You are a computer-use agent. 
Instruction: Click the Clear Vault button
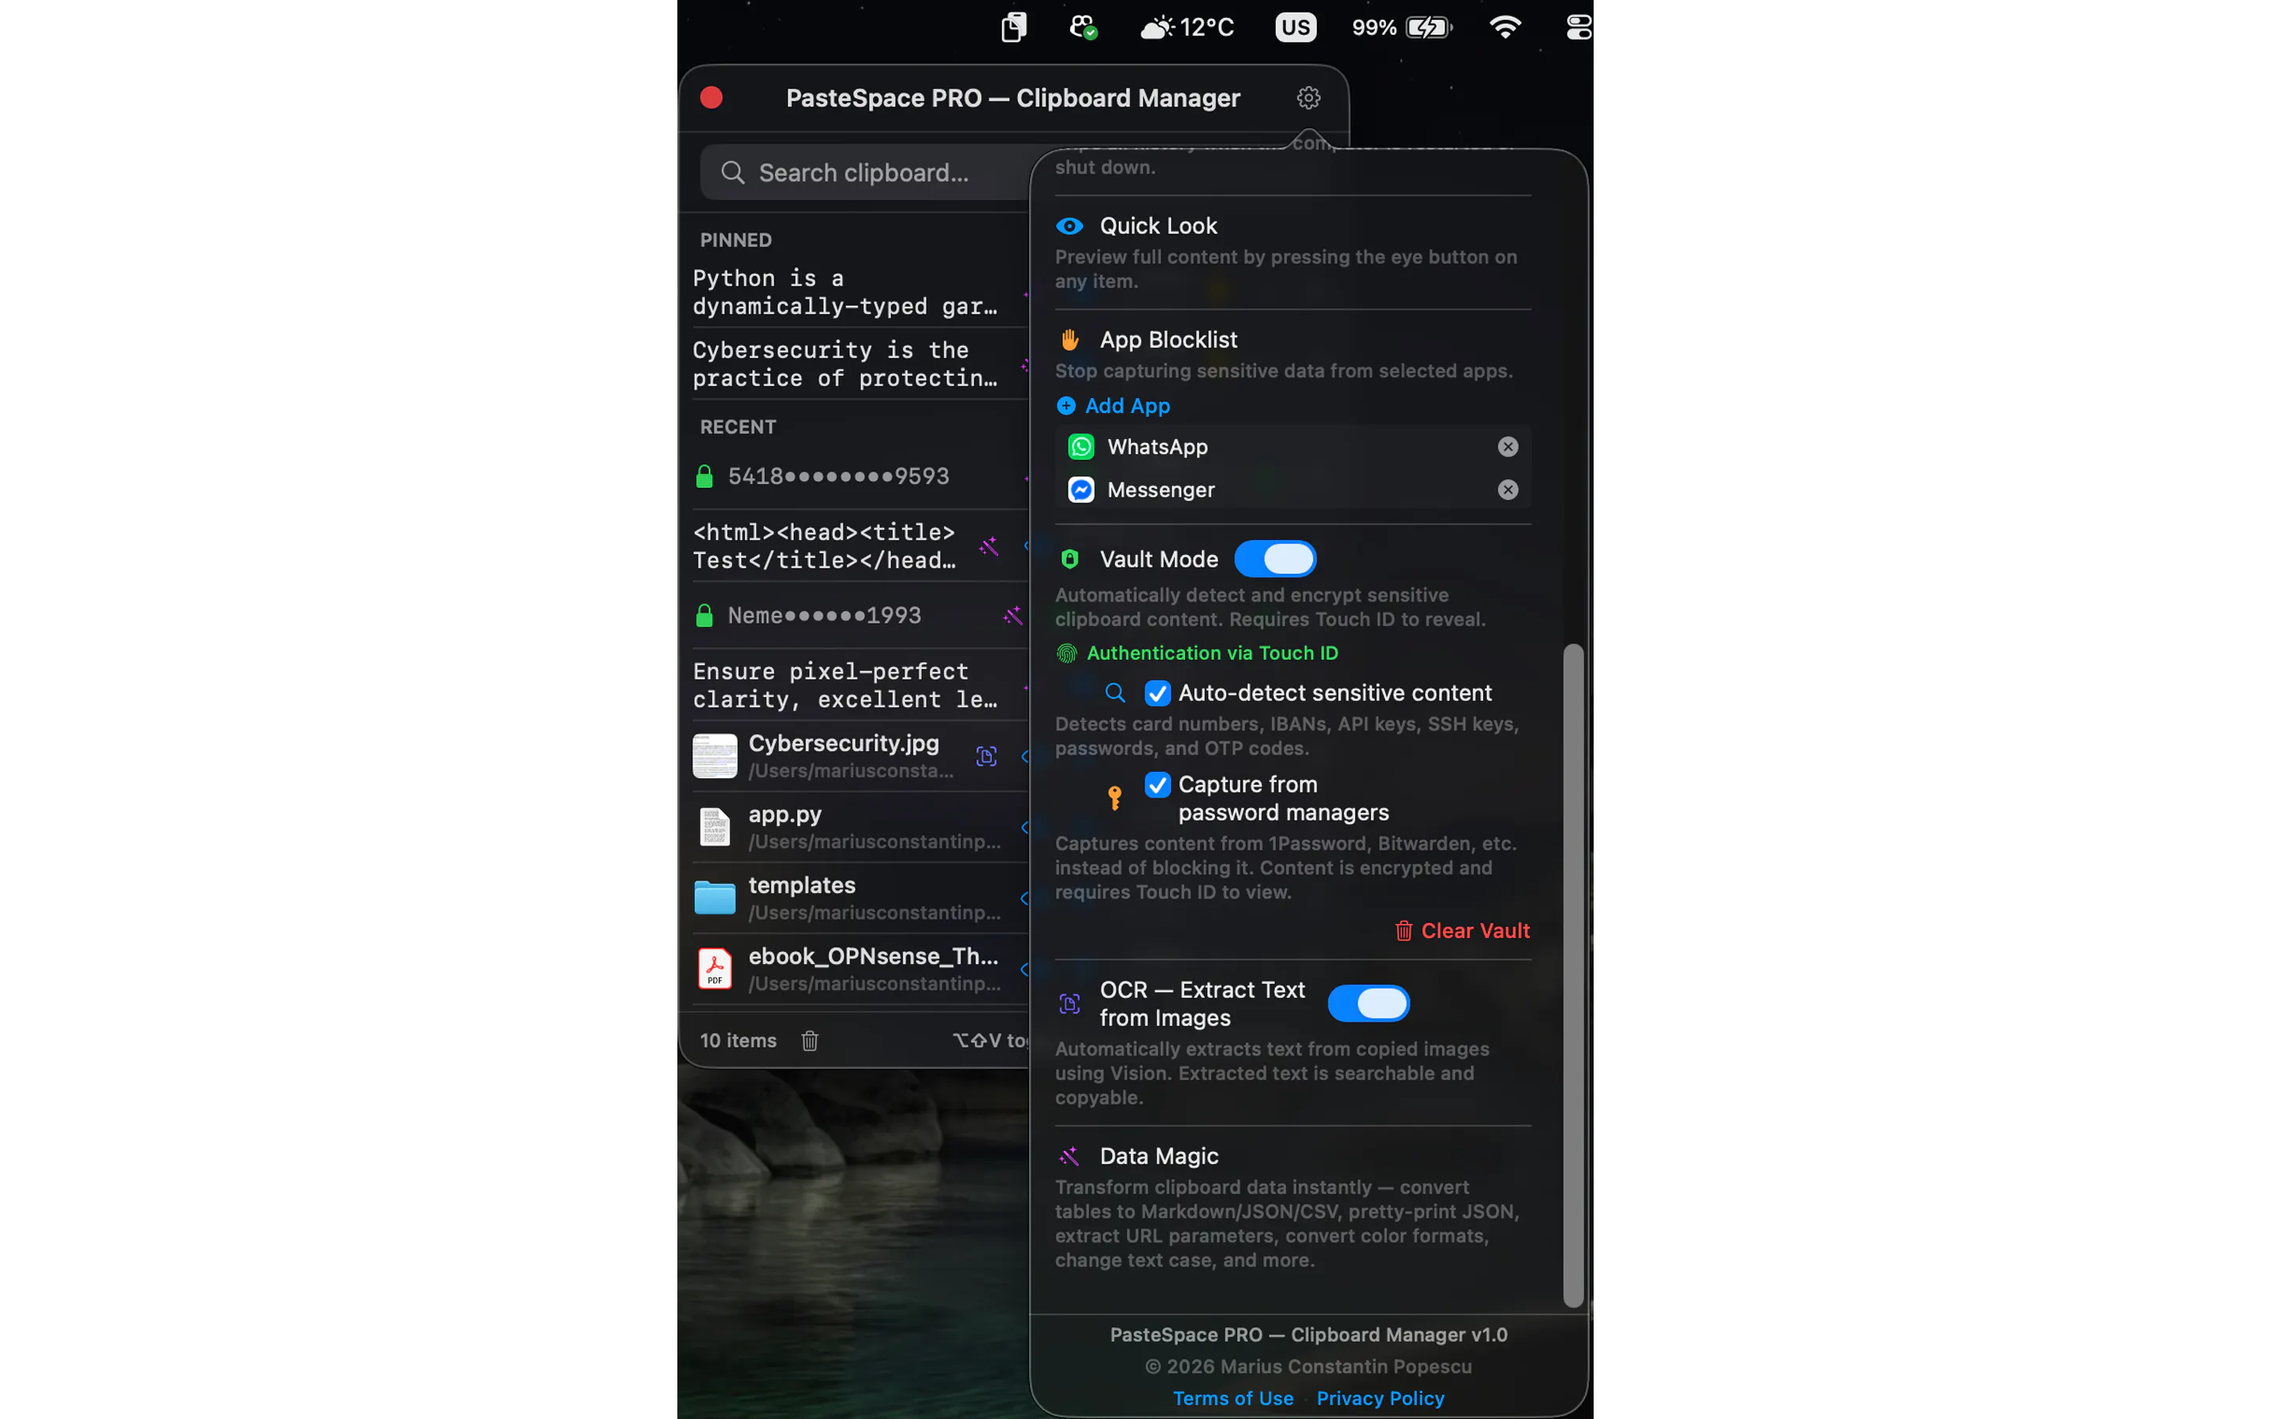1461,931
